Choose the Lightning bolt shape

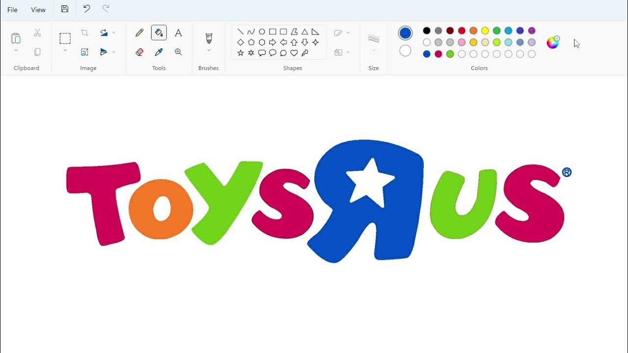[x=305, y=53]
